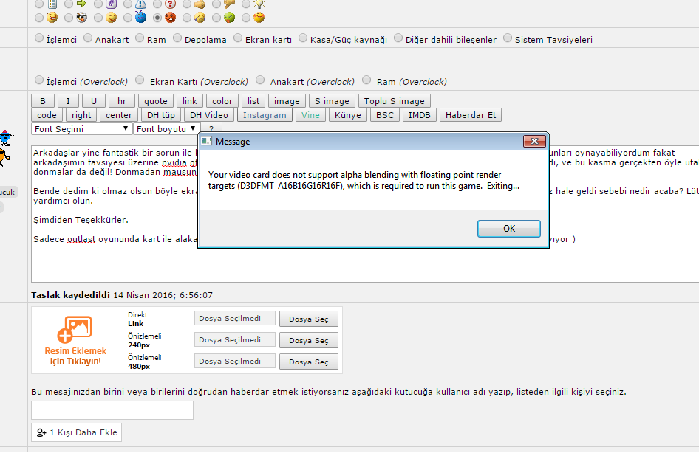Click the Haberdar Et button
The width and height of the screenshot is (699, 453).
coord(470,115)
